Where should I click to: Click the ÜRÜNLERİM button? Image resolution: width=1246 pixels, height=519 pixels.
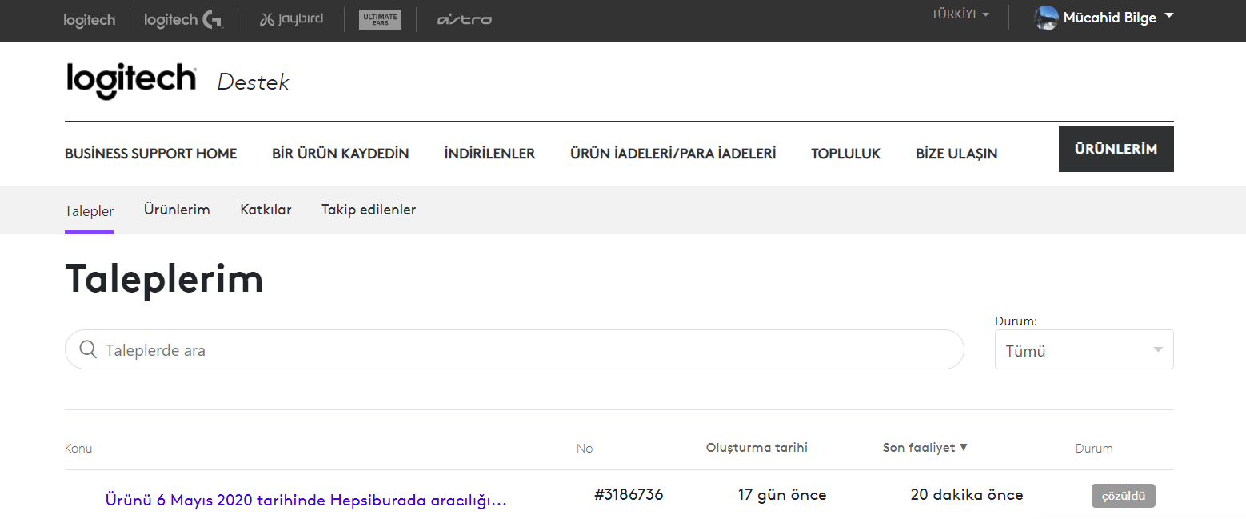coord(1116,149)
